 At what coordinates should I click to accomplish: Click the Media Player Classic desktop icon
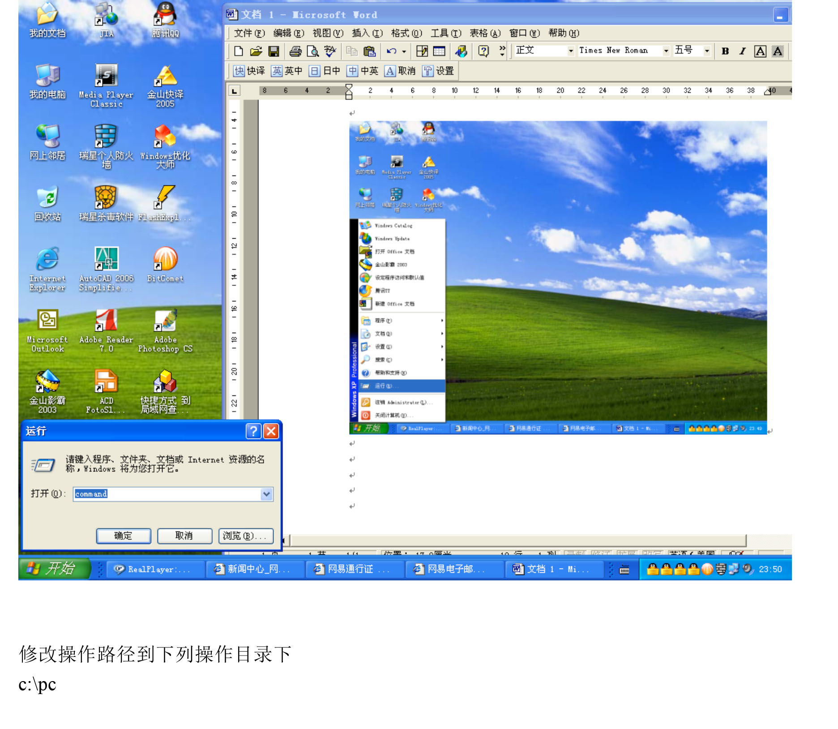106,85
